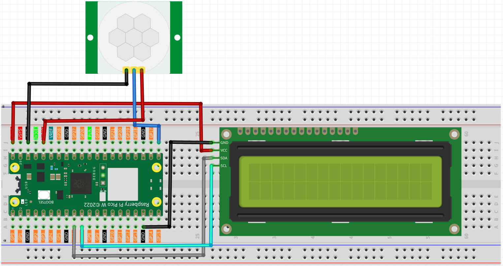The image size is (503, 266).
Task: Click the LCD VCC pin label
Action: point(224,150)
